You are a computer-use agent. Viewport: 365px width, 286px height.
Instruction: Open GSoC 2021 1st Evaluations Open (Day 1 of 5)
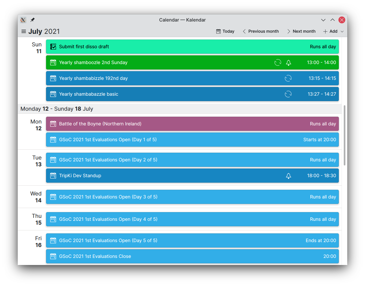coord(192,140)
